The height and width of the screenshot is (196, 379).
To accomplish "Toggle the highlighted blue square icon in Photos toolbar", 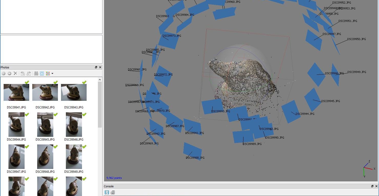I will (42, 73).
